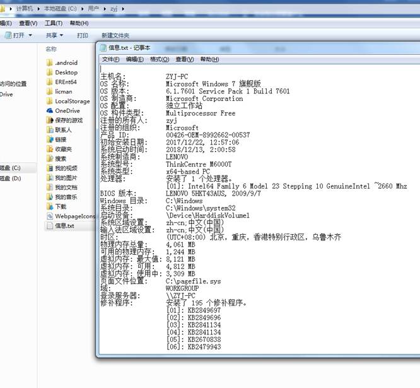Click the 用户 breadcrumb segment
Screen dimensions: 420x388
point(93,9)
